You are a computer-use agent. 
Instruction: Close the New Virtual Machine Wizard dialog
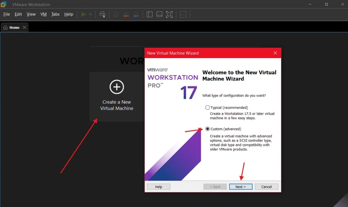275,53
